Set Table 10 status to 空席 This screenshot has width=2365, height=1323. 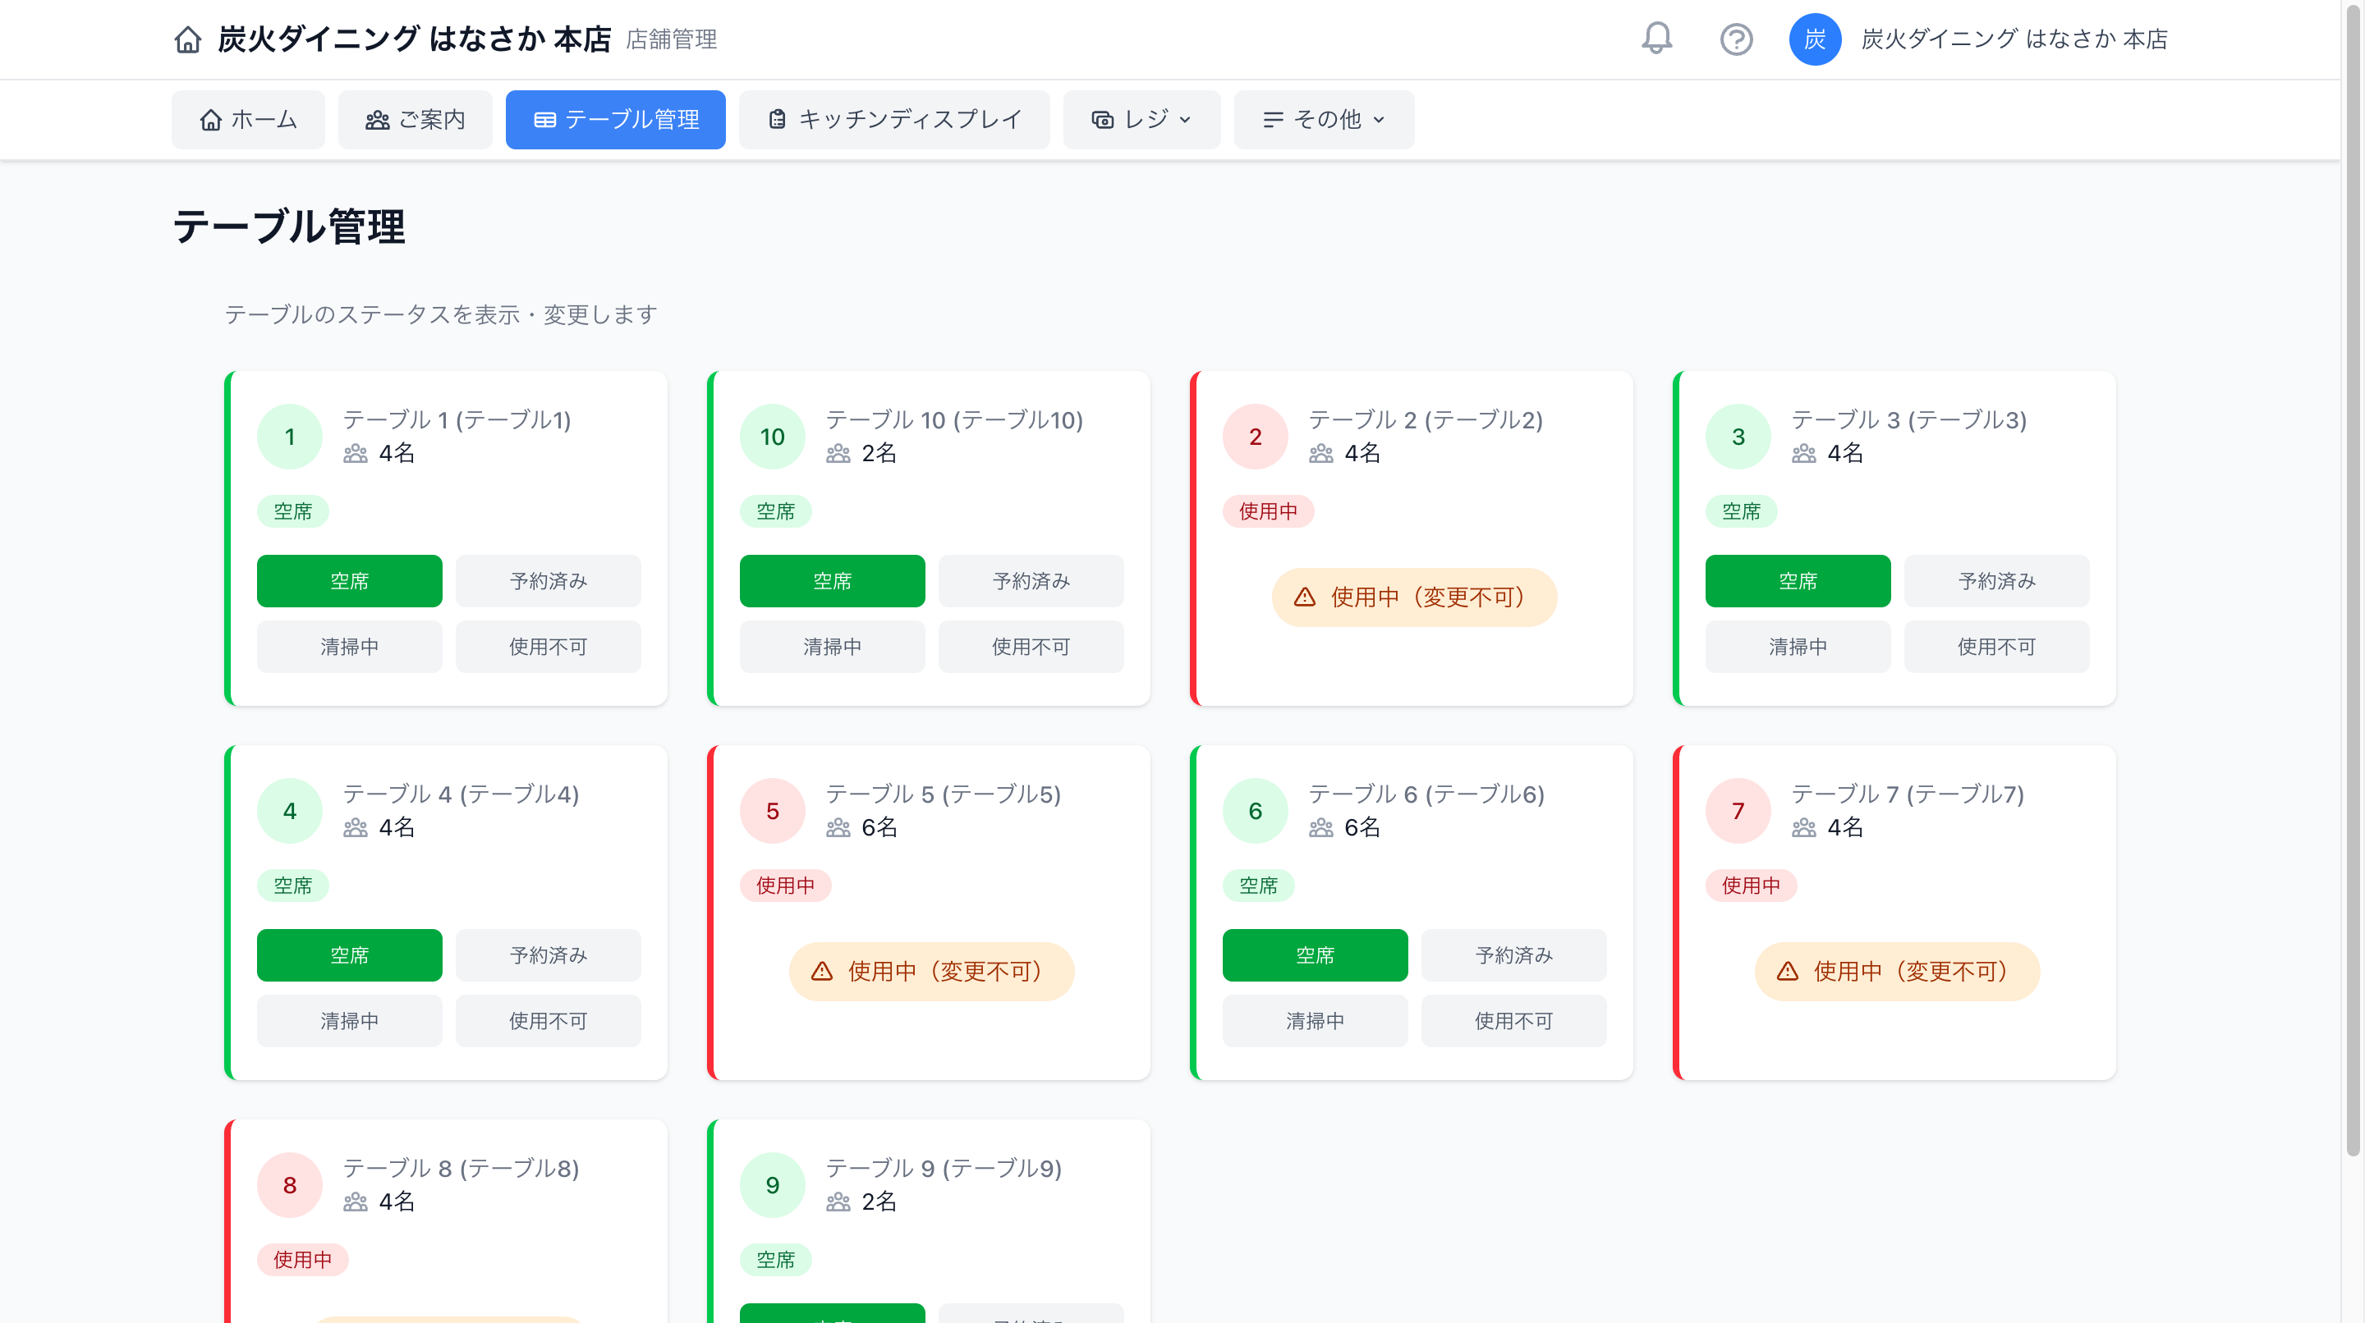[833, 581]
